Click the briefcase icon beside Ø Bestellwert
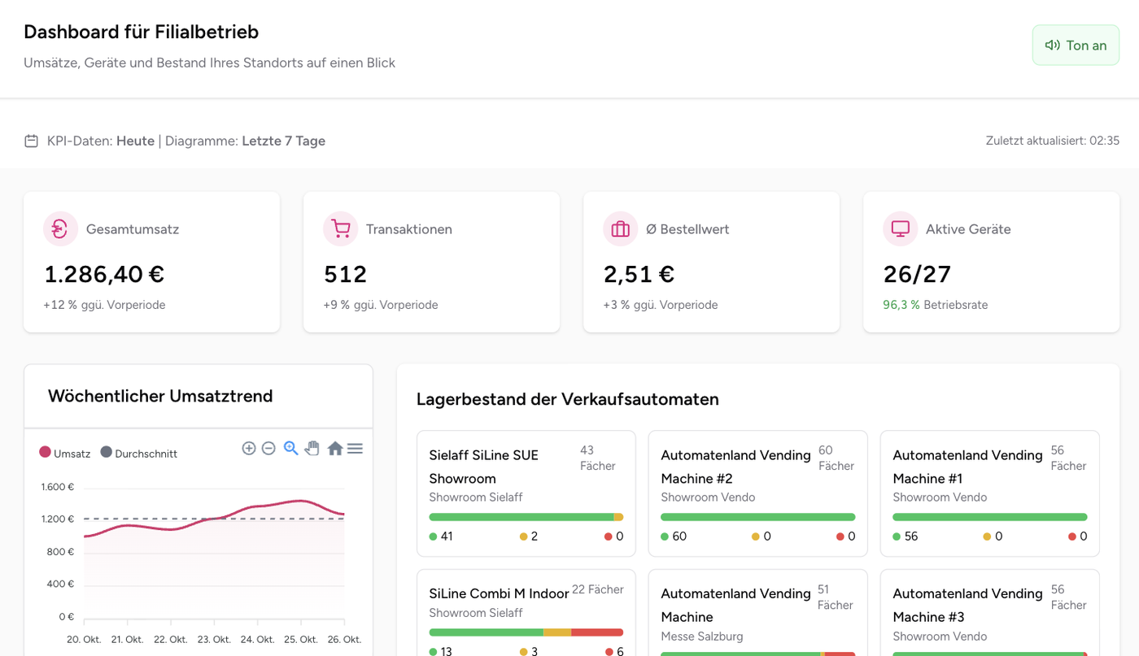The height and width of the screenshot is (656, 1139). point(620,229)
